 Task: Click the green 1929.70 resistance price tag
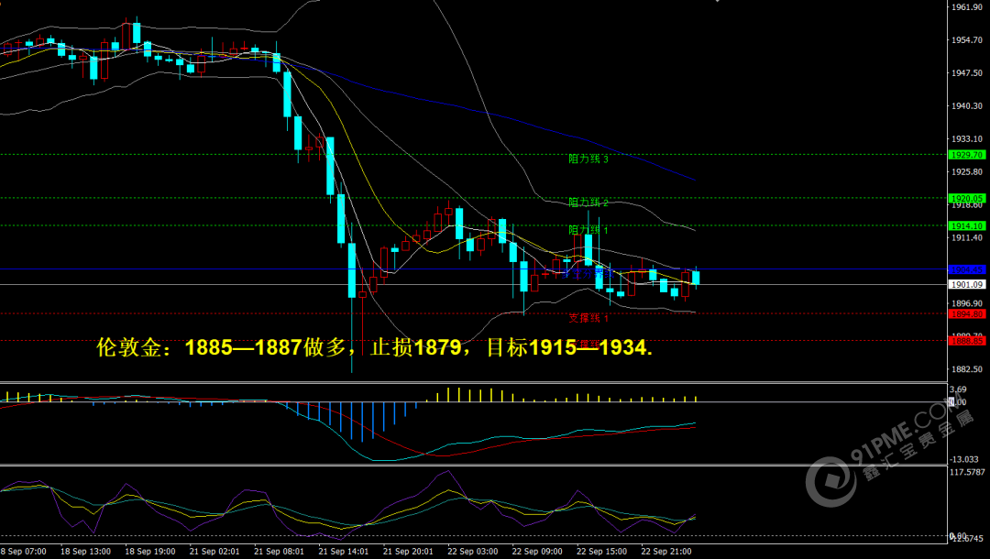pos(967,155)
